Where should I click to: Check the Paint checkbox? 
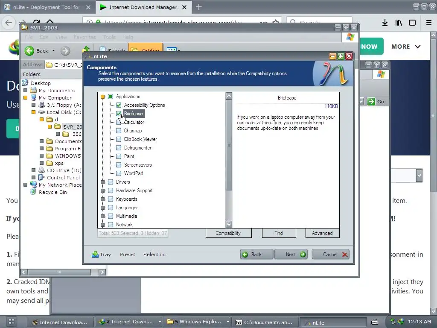pos(119,156)
